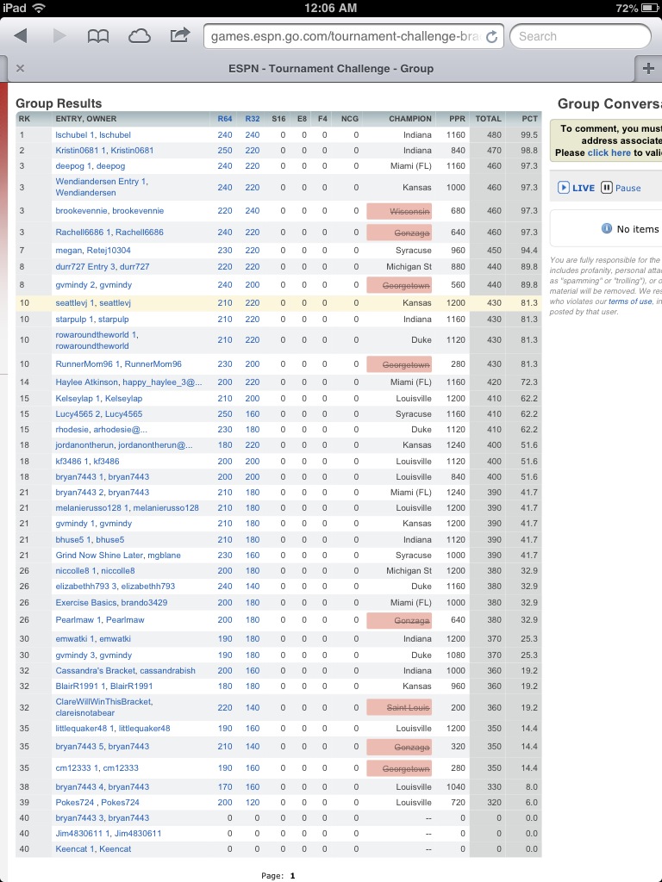The height and width of the screenshot is (882, 662).
Task: Sort by the R64 column header
Action: [225, 119]
